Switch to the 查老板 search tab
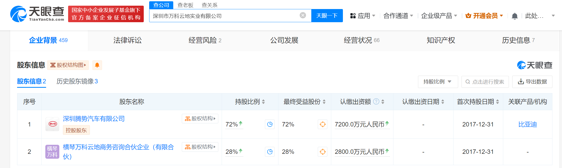562x168 pixels. click(185, 5)
